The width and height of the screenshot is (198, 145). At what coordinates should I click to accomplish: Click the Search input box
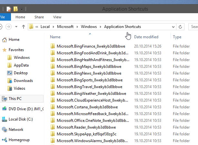pos(193,27)
